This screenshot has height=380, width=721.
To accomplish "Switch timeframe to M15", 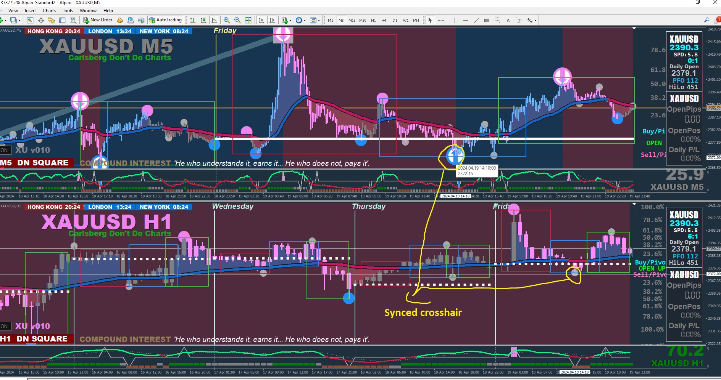I will click(x=352, y=20).
